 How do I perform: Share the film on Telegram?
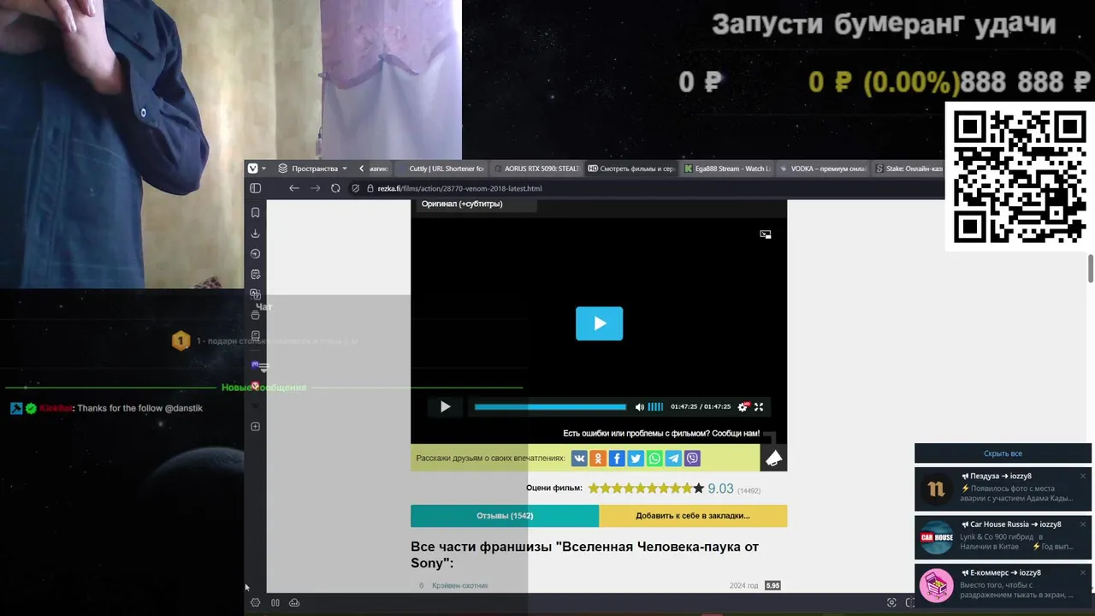pos(673,459)
